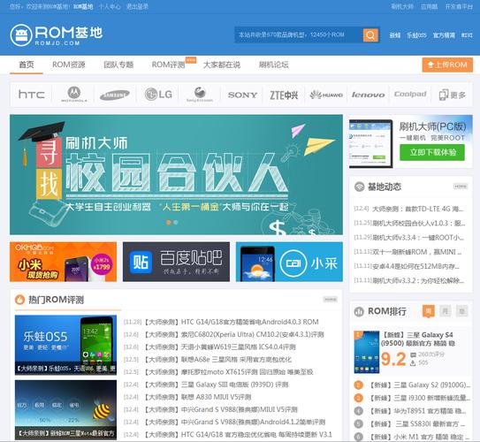
Task: Click the 基地动态 section icon
Action: (x=359, y=187)
